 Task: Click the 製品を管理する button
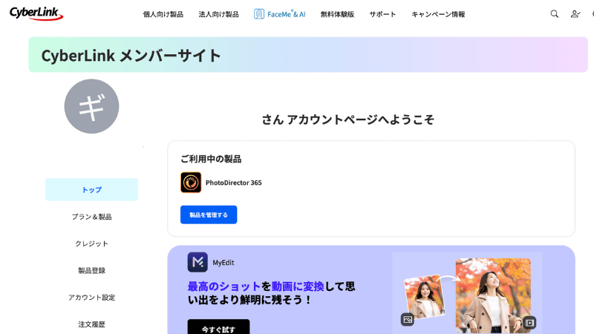pyautogui.click(x=209, y=215)
